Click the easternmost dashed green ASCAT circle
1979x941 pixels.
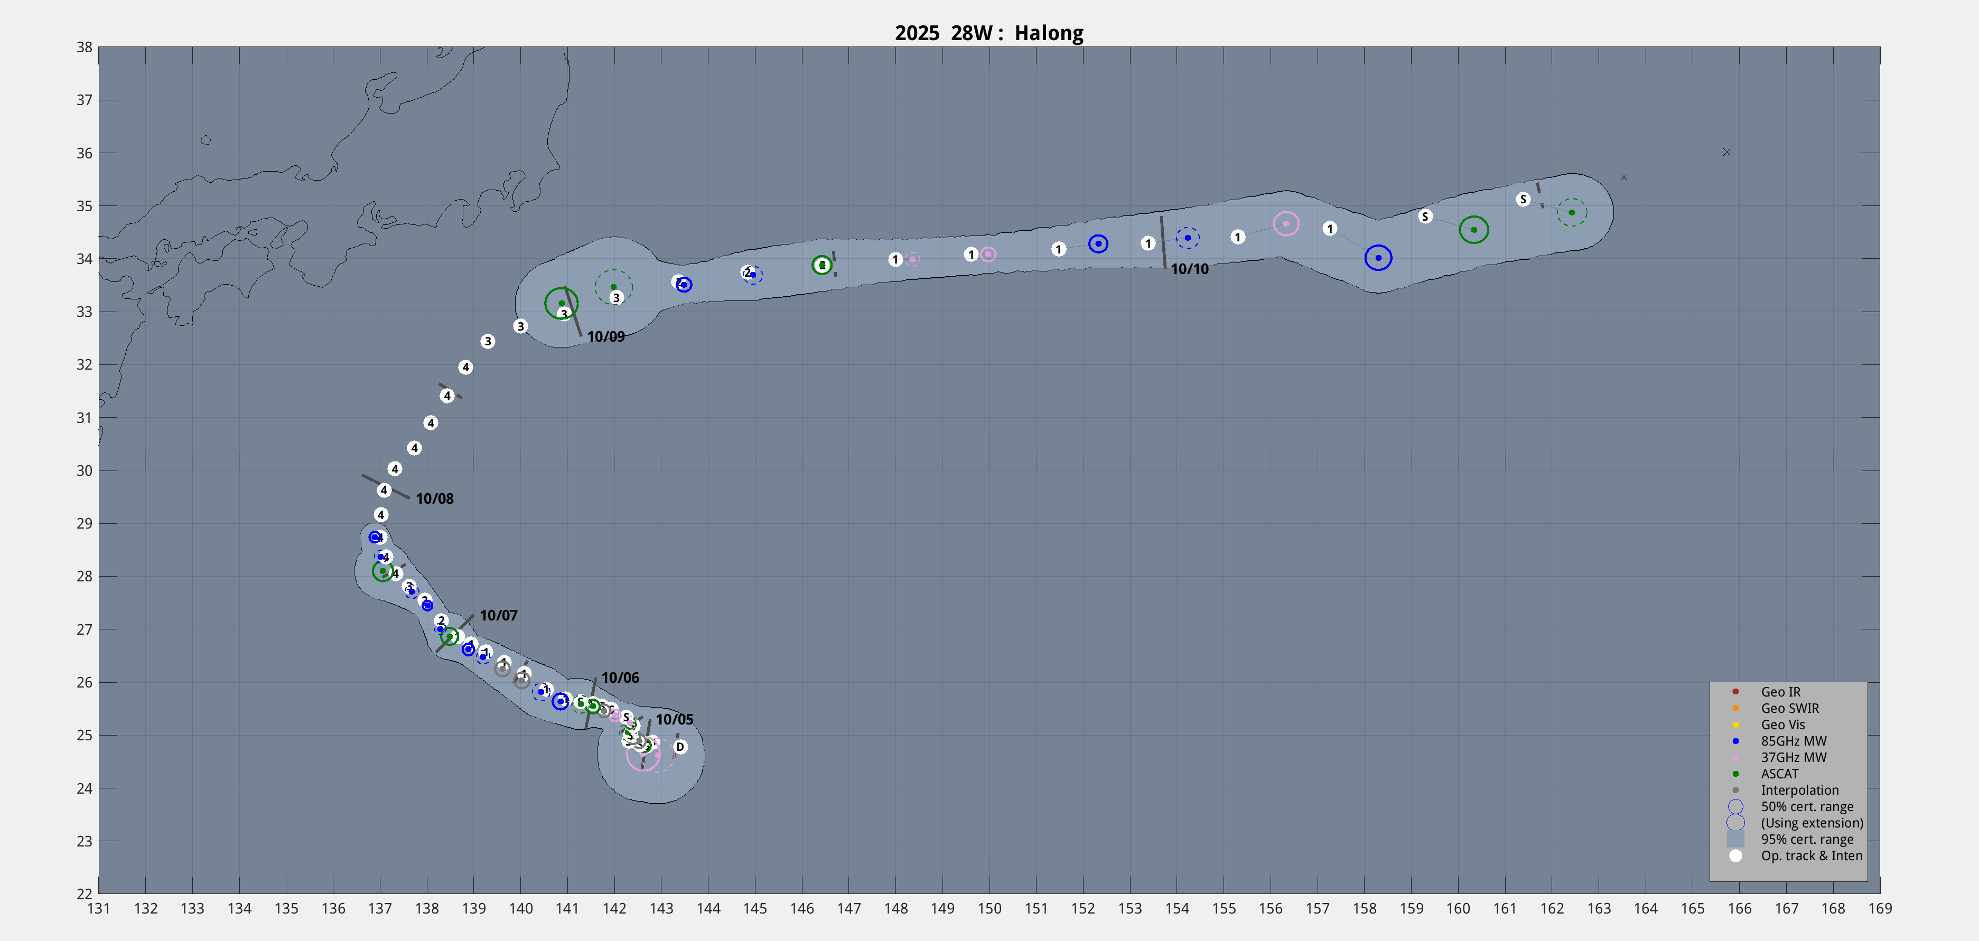click(x=1572, y=212)
